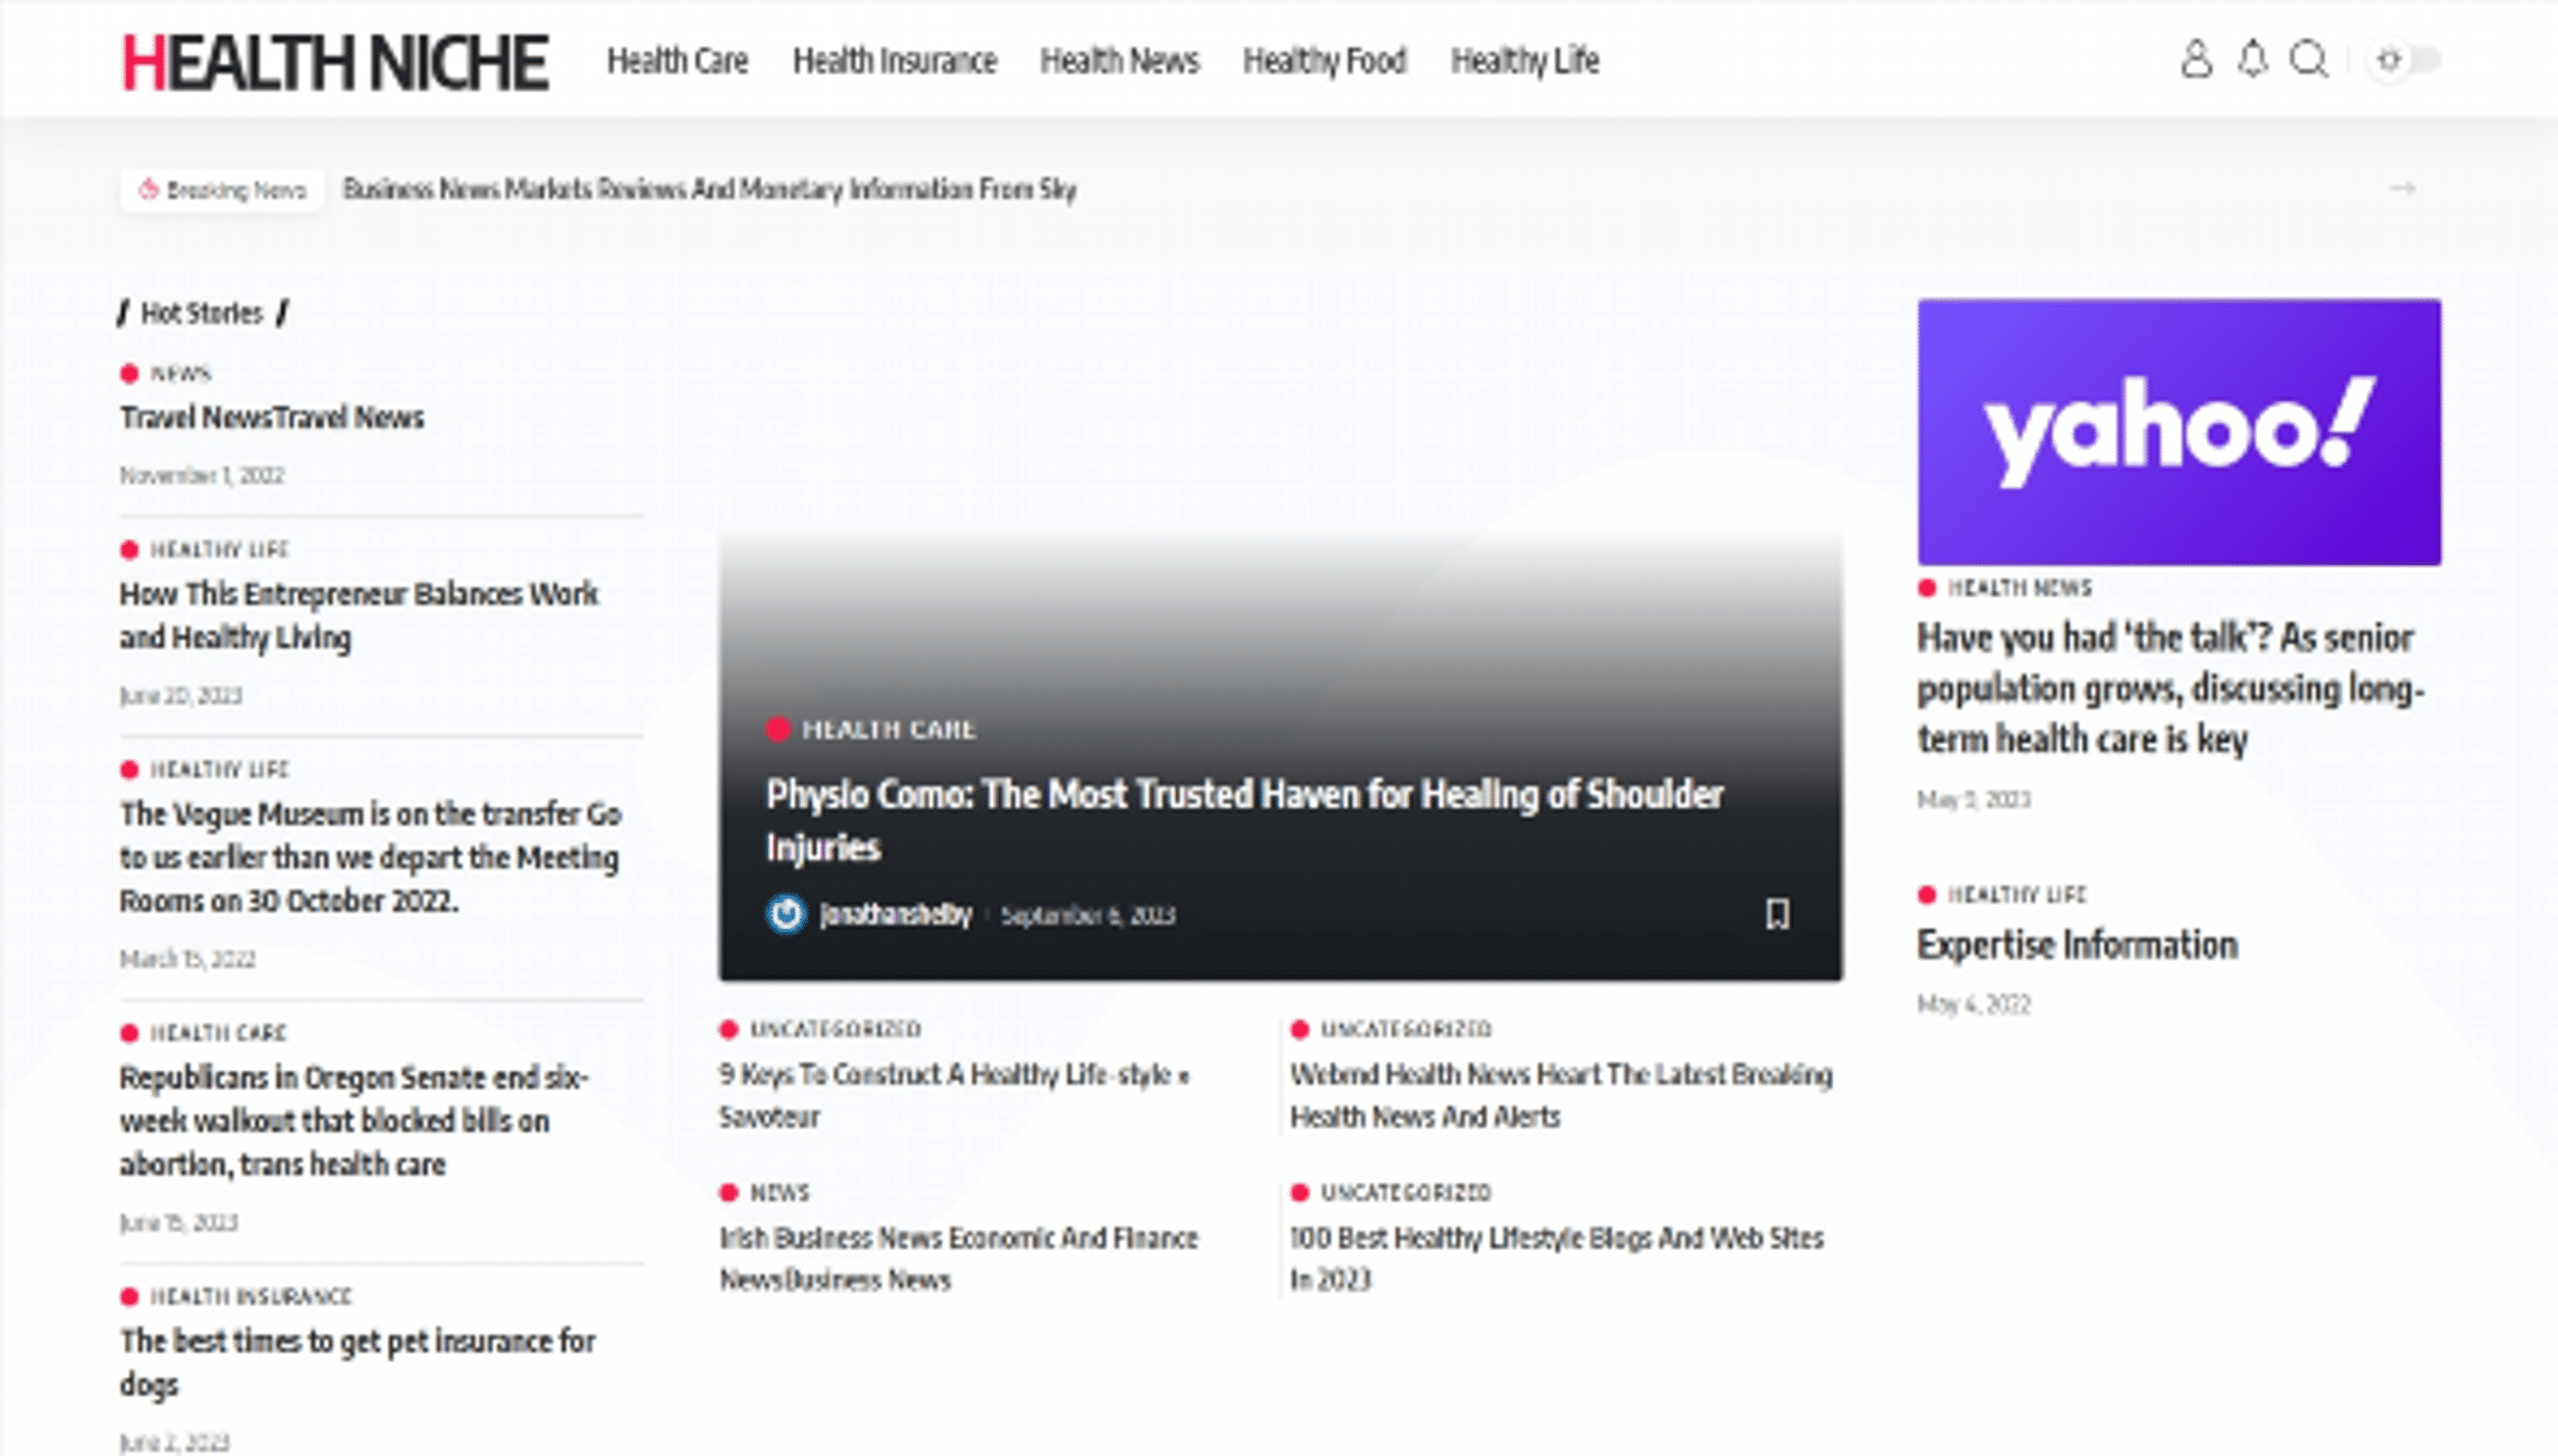Viewport: 2558px width, 1456px height.
Task: Read the Travel News story
Action: 271,418
